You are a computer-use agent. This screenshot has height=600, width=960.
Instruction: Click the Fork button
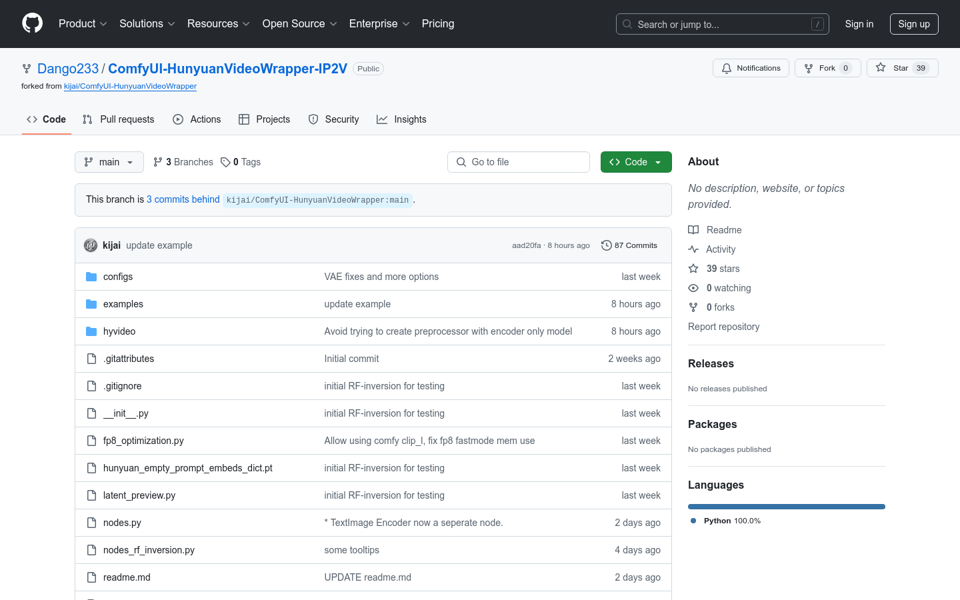(x=827, y=68)
